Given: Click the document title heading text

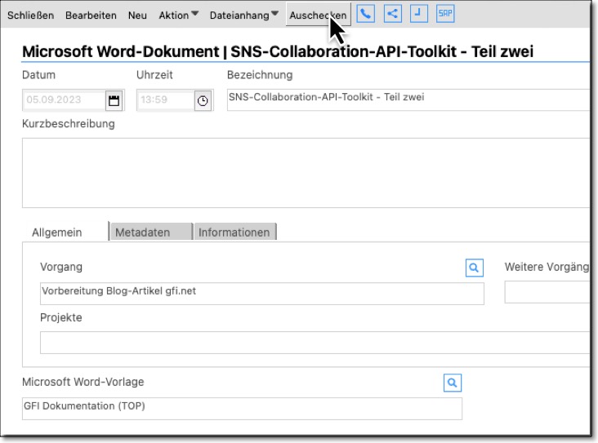Looking at the screenshot, I should [278, 51].
